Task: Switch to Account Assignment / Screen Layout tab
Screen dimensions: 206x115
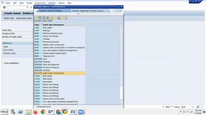Action: pos(88,11)
